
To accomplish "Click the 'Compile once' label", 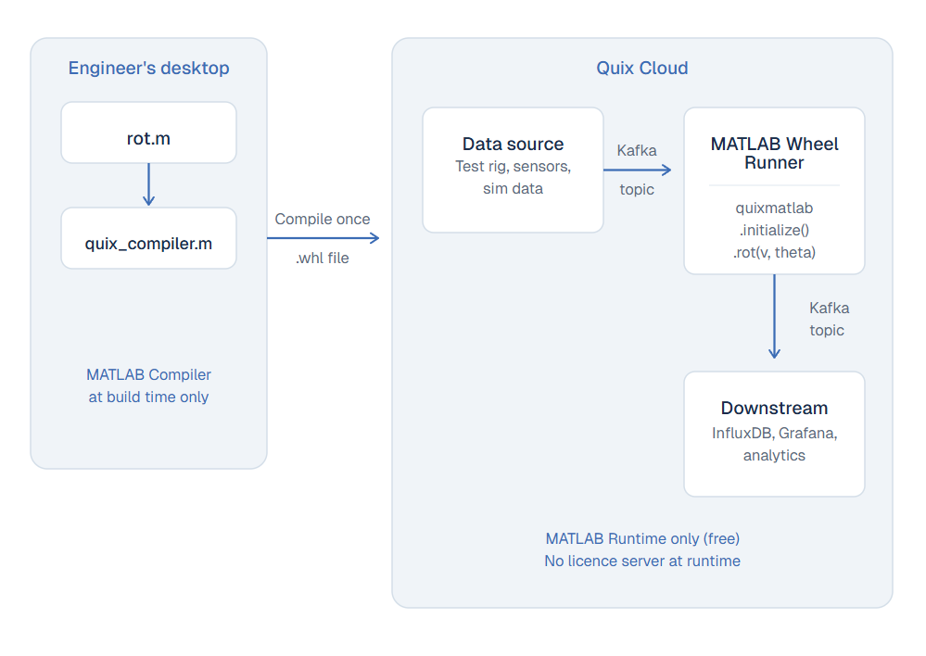I will click(323, 219).
